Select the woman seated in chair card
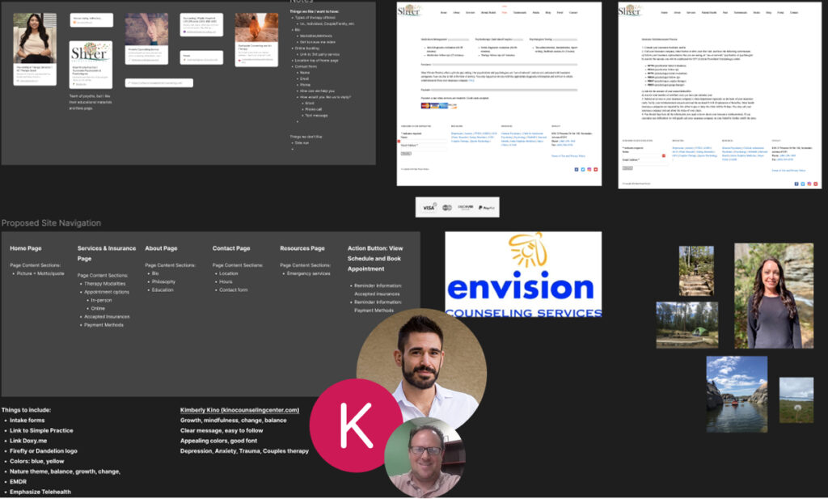The image size is (828, 499). pos(35,49)
